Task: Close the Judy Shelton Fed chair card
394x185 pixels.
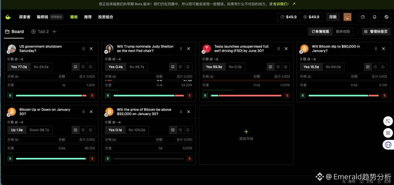Action: [189, 49]
